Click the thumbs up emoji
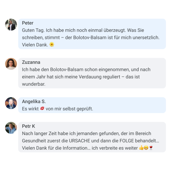The width and height of the screenshot is (171, 171). coord(141,148)
